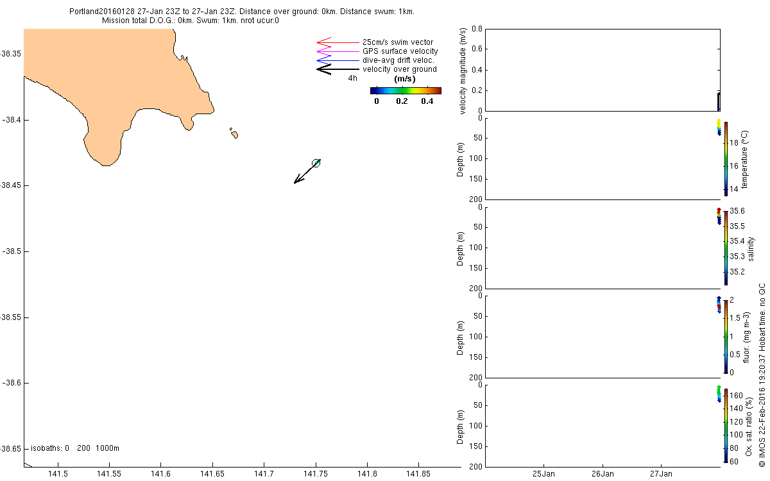770x481 pixels.
Task: Click the 0.4 tick on m/s colorbar
Action: pos(427,101)
